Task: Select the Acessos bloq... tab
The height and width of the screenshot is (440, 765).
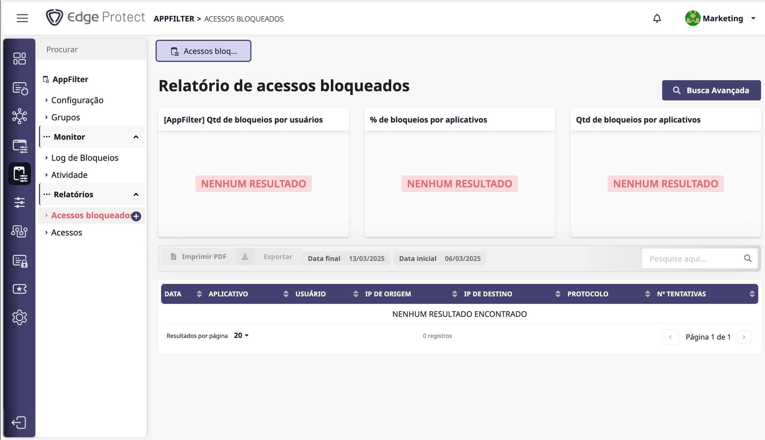Action: click(203, 51)
